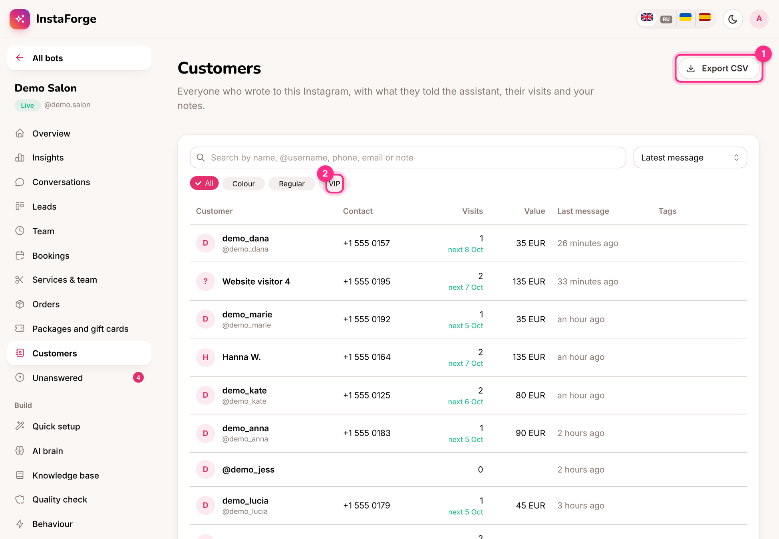Click phone number +1 555 0125

[x=367, y=395]
